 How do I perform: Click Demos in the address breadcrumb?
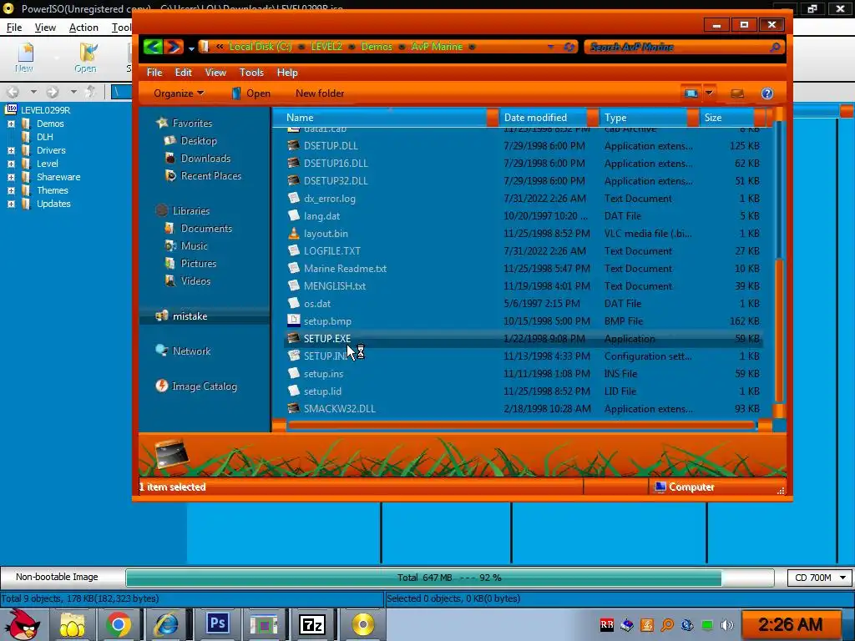click(x=377, y=47)
